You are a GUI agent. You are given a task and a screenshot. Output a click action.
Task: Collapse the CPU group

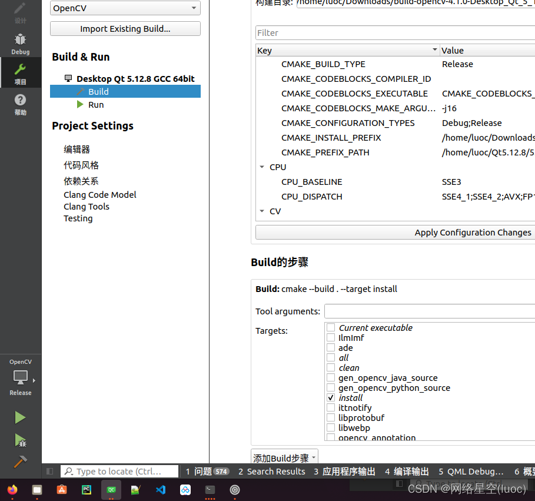point(262,167)
